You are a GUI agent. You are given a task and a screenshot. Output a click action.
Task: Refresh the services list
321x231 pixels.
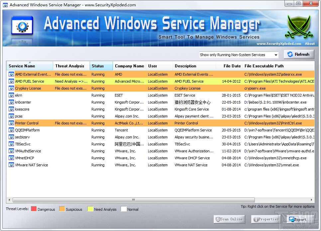coord(299,54)
